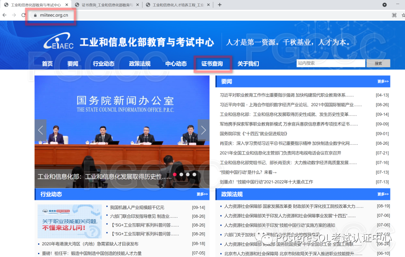The width and height of the screenshot is (405, 257).
Task: Open the browser apps grid icon
Action: coord(393,15)
